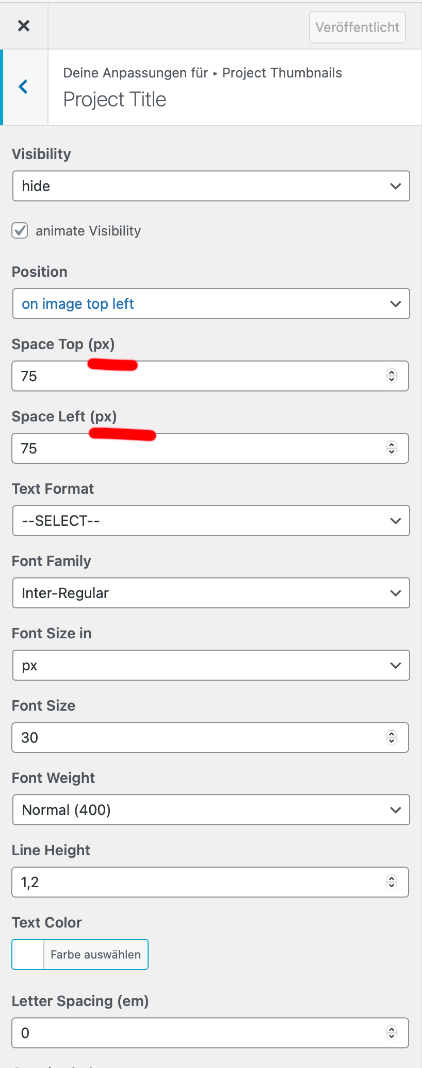
Task: Open the Visibility dropdown showing hide
Action: (211, 186)
